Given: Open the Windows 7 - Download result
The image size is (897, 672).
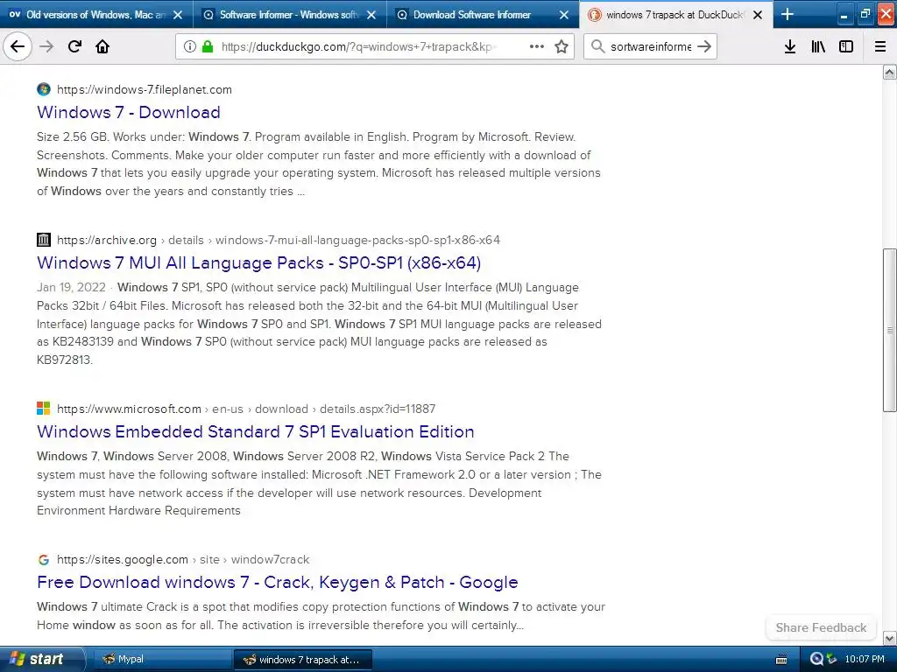Looking at the screenshot, I should pyautogui.click(x=129, y=112).
